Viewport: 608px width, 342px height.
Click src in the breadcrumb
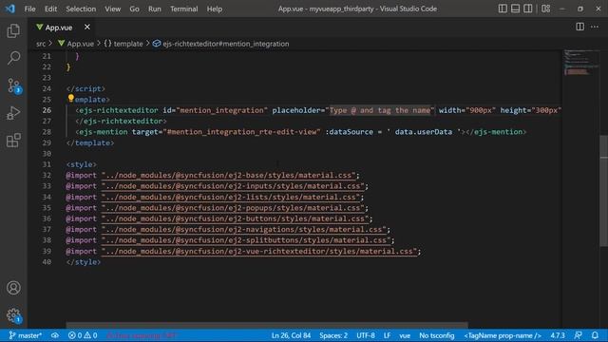(x=41, y=44)
